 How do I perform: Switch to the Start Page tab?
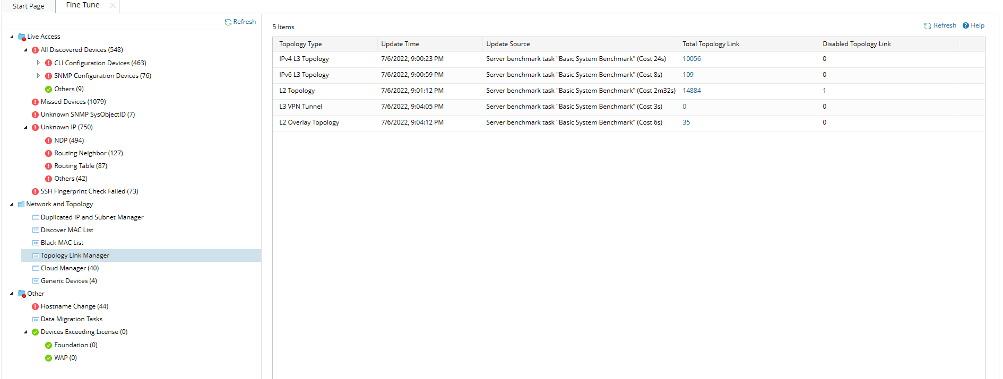point(29,6)
